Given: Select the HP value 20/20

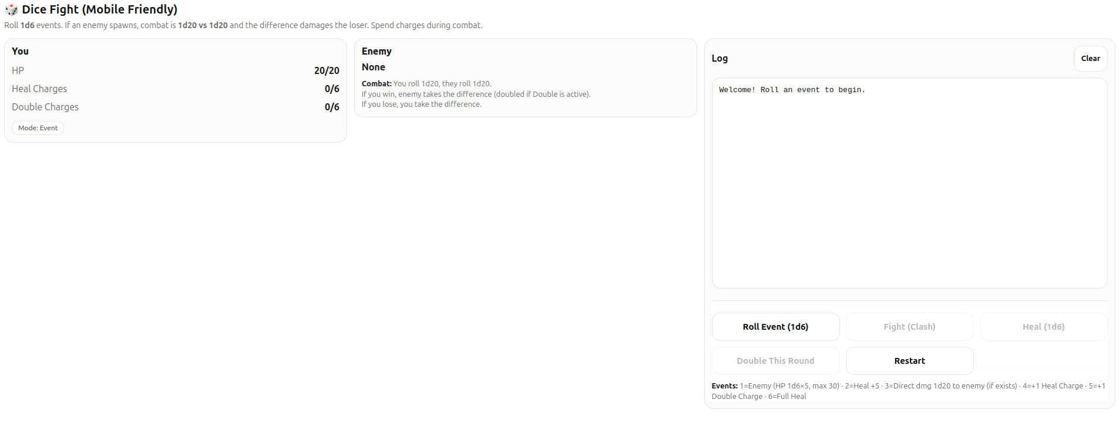Looking at the screenshot, I should point(327,70).
